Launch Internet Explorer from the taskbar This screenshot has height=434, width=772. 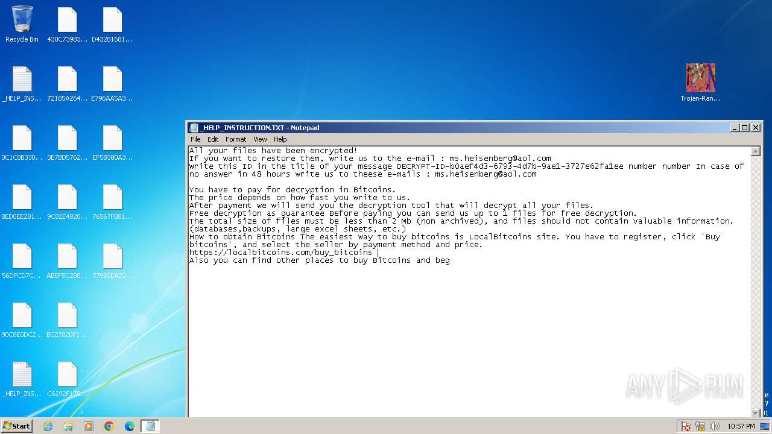48,426
